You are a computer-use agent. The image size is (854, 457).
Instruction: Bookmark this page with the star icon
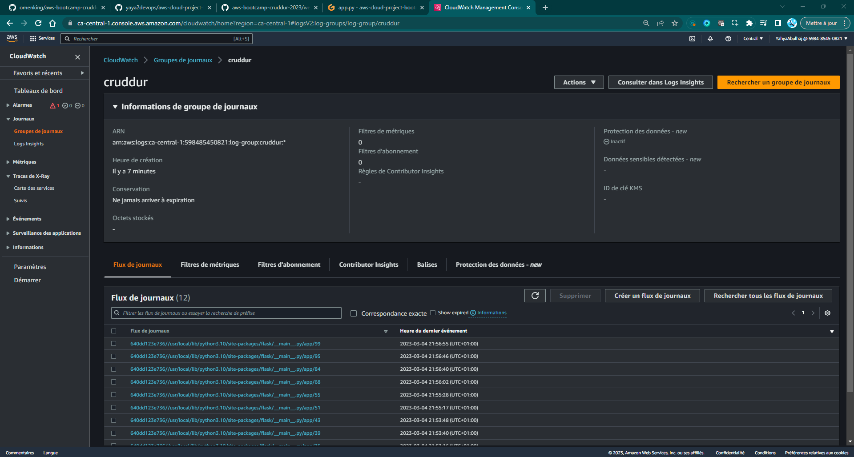click(675, 23)
